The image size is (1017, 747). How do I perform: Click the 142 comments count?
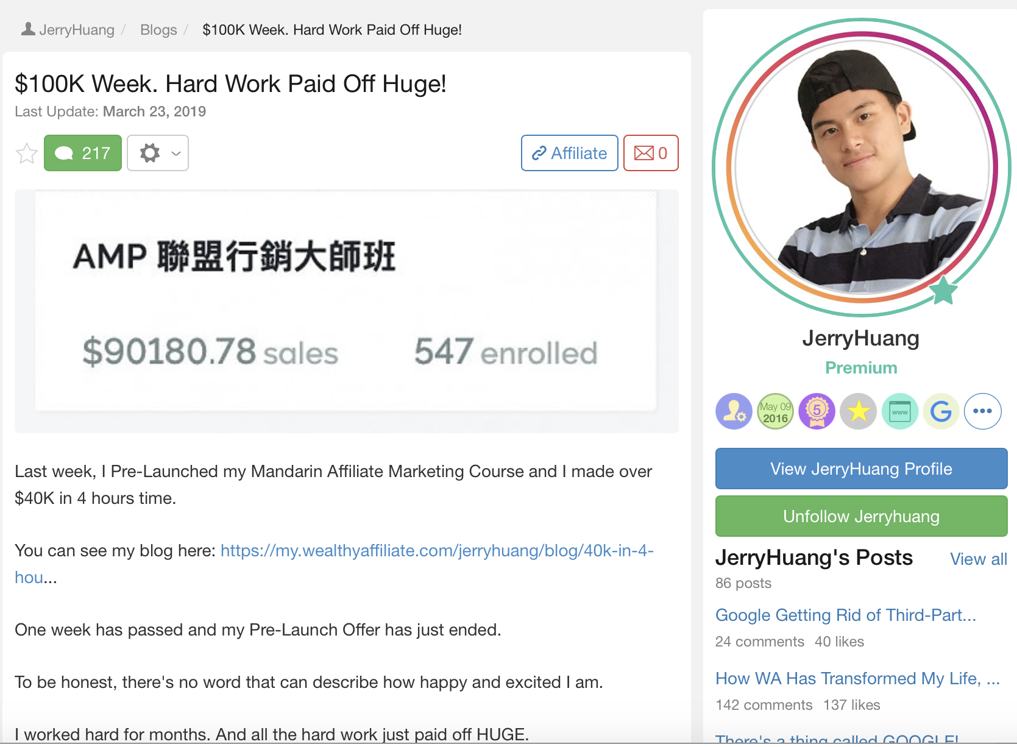coord(764,705)
